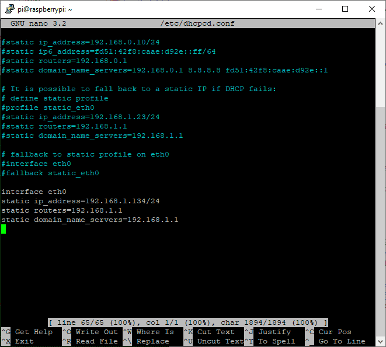This screenshot has width=386, height=347.
Task: Click the scrollbar up arrow
Action: (380, 23)
